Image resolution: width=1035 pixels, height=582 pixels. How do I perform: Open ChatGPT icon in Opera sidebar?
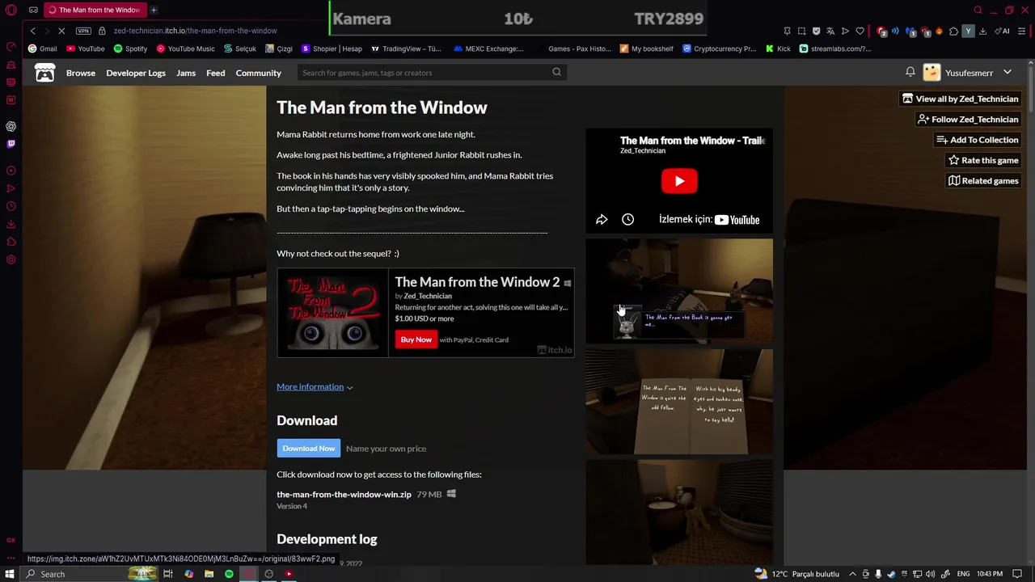coord(11,126)
